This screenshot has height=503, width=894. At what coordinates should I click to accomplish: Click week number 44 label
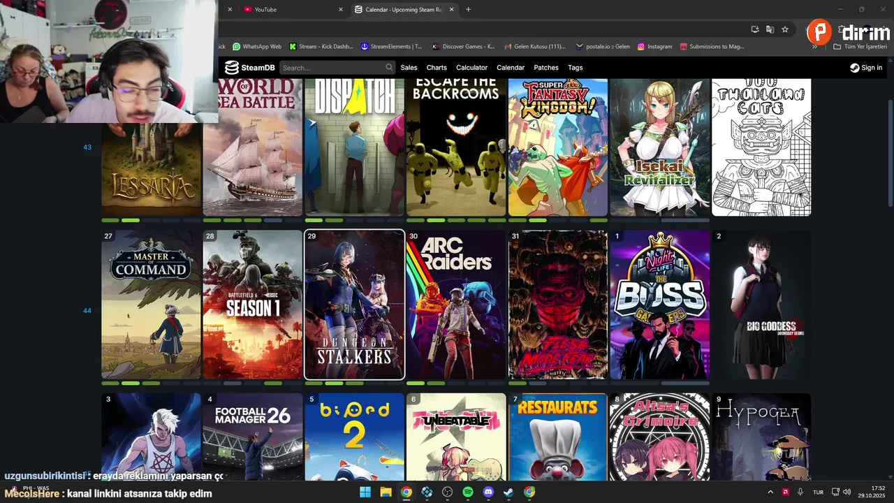coord(87,310)
